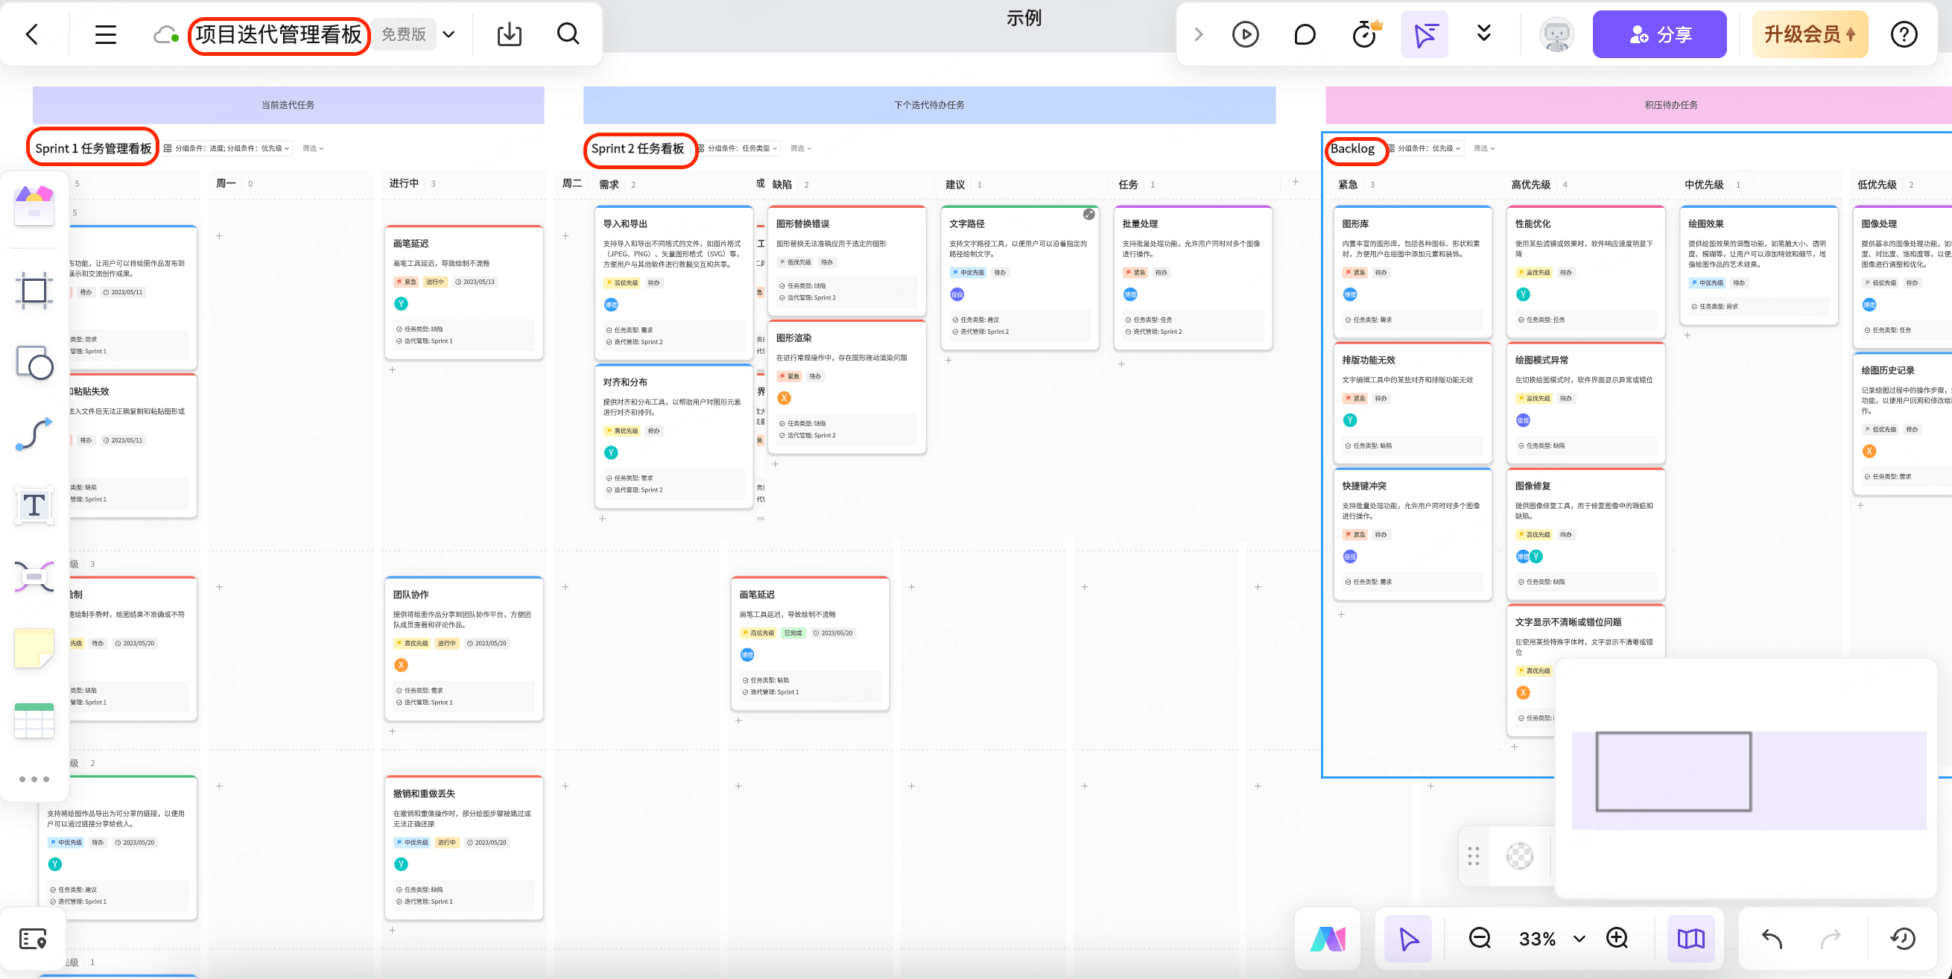This screenshot has width=1952, height=979.
Task: Toggle the minimap map icon
Action: [x=1690, y=939]
